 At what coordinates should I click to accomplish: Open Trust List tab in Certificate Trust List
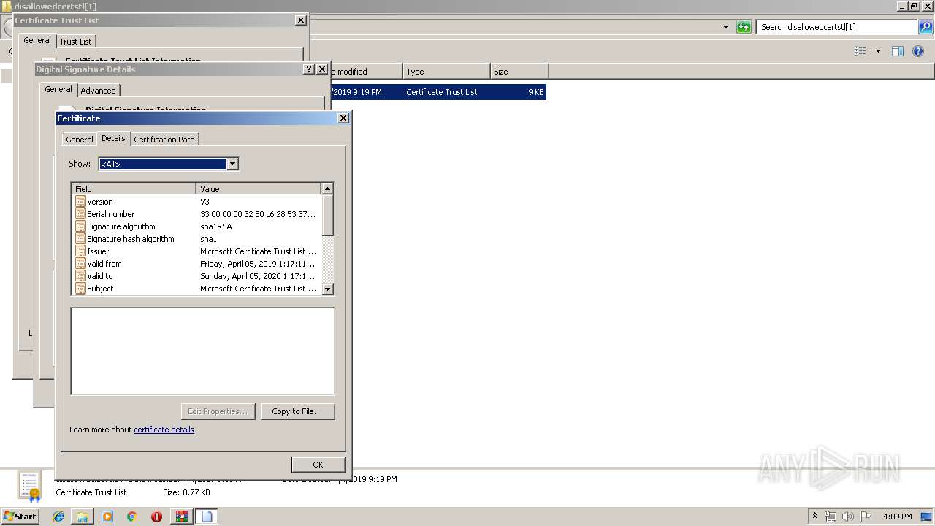coord(76,42)
